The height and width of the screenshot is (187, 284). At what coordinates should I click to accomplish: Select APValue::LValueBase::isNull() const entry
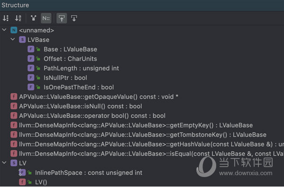point(81,106)
